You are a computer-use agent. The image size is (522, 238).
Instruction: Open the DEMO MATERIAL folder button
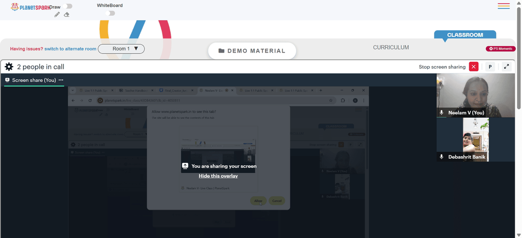(252, 51)
